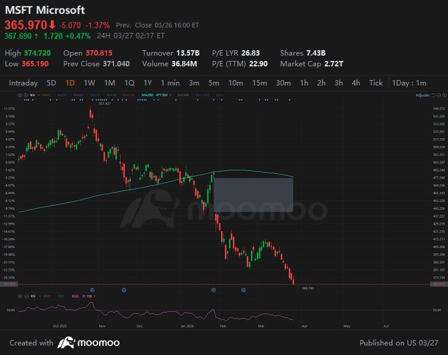448x355 pixels.
Task: Click the 551.427 peak price label
Action: tap(105, 103)
